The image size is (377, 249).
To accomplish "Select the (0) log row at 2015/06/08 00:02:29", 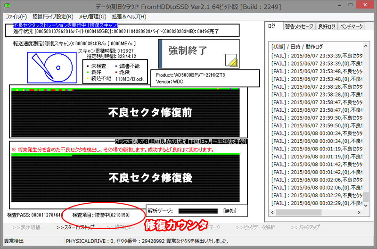I will [x=317, y=203].
